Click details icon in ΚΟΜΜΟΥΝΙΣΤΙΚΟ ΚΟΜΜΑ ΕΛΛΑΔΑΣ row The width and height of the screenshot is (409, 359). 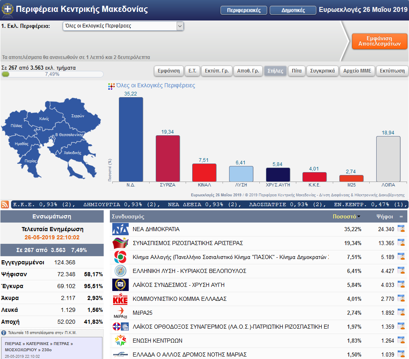[x=401, y=299]
